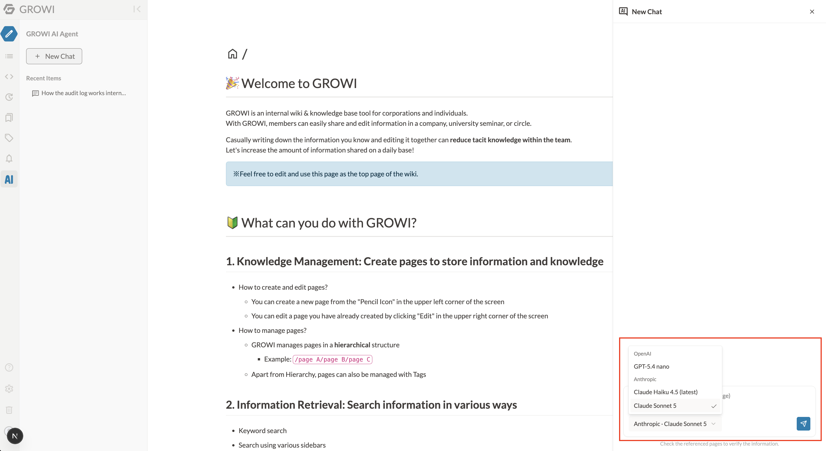Image resolution: width=826 pixels, height=451 pixels.
Task: Open the tags sidebar icon
Action: coord(9,138)
